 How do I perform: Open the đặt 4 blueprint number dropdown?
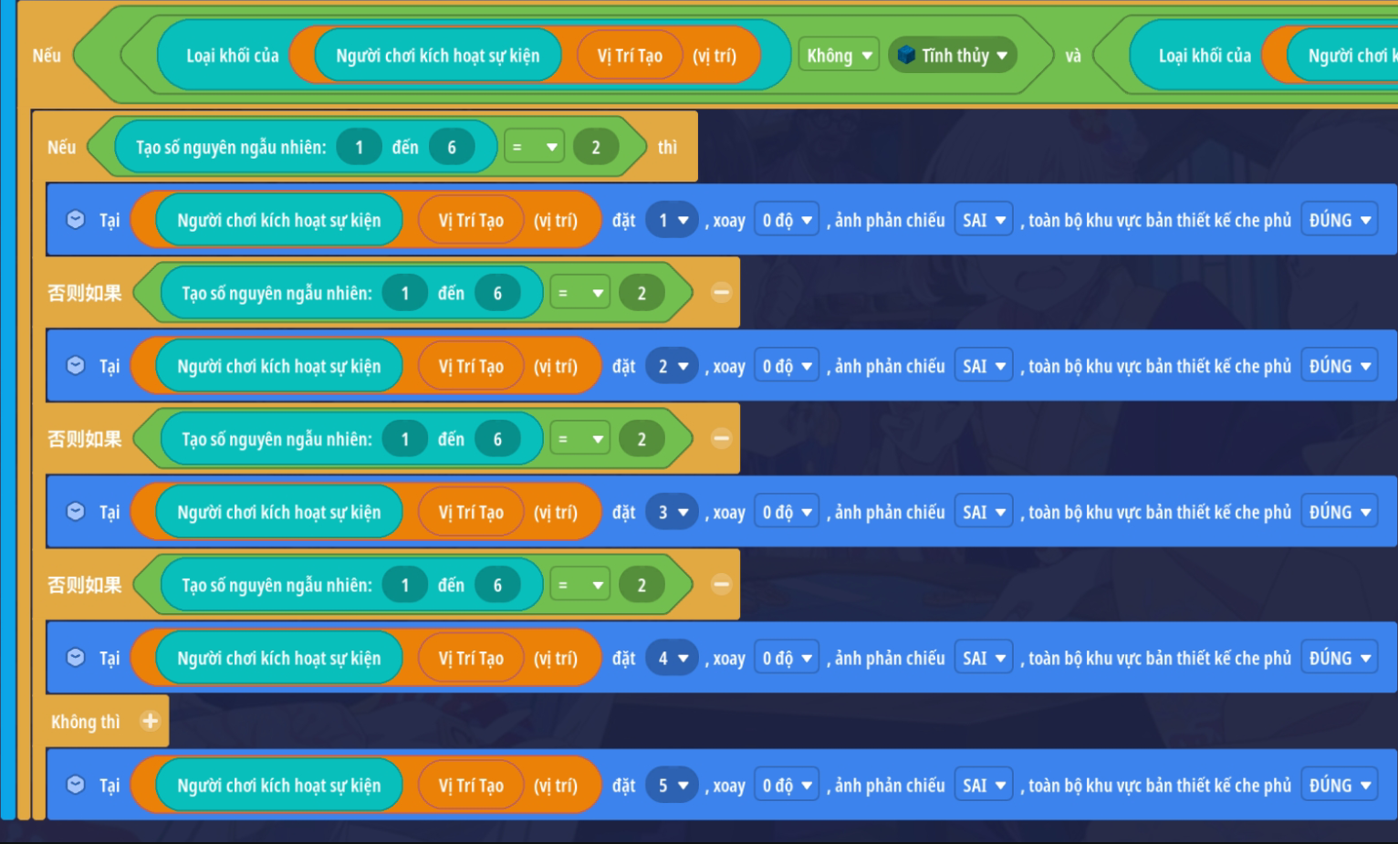(673, 658)
